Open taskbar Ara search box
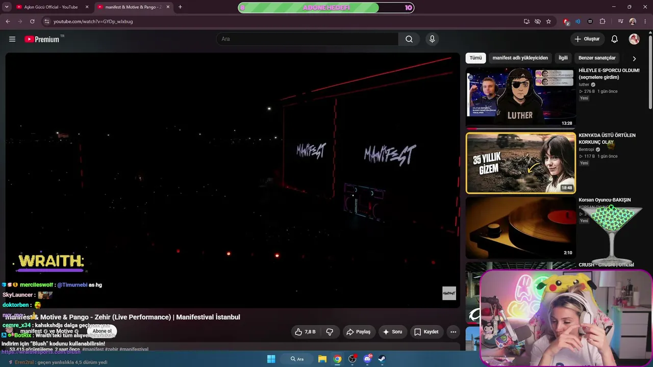The height and width of the screenshot is (367, 653). click(297, 359)
